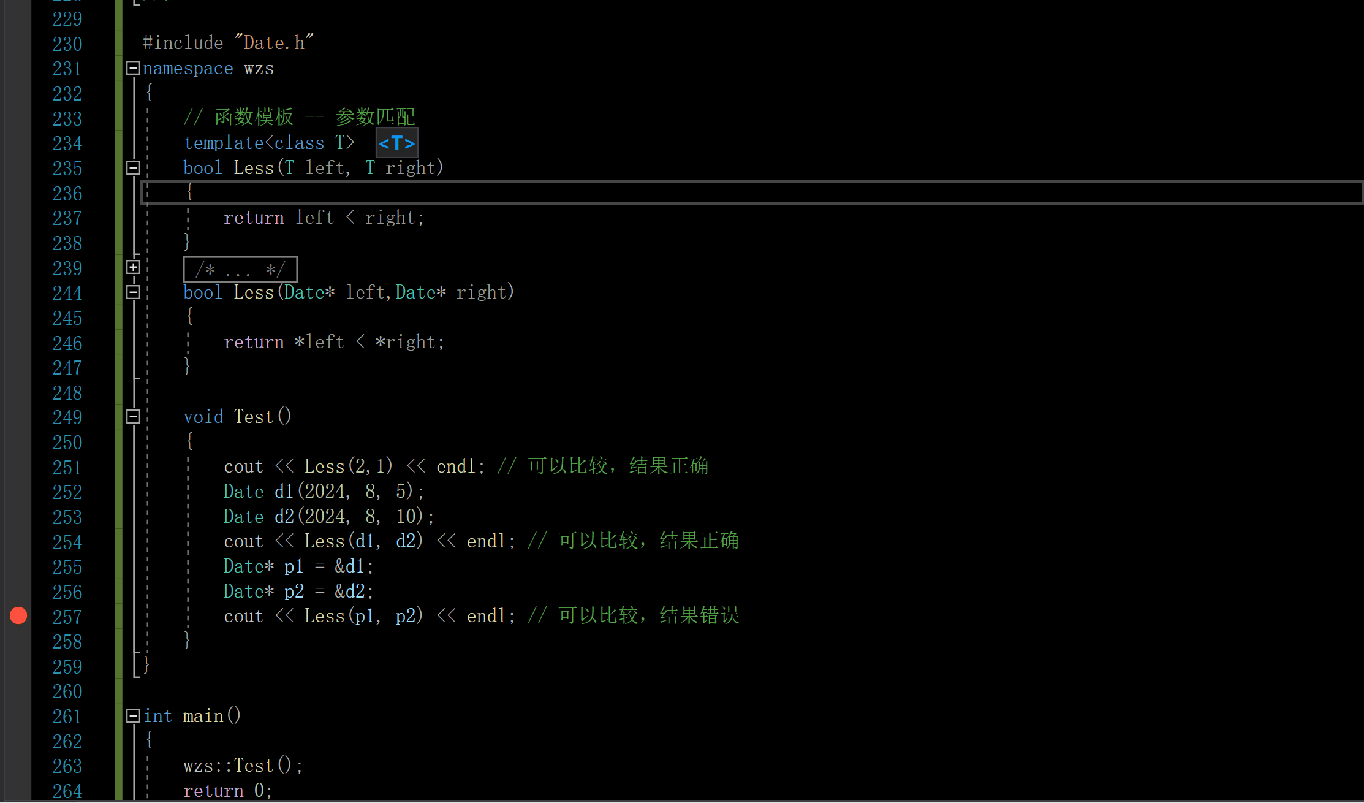Click 'template<class T>' on line 234
1364x803 pixels.
269,143
